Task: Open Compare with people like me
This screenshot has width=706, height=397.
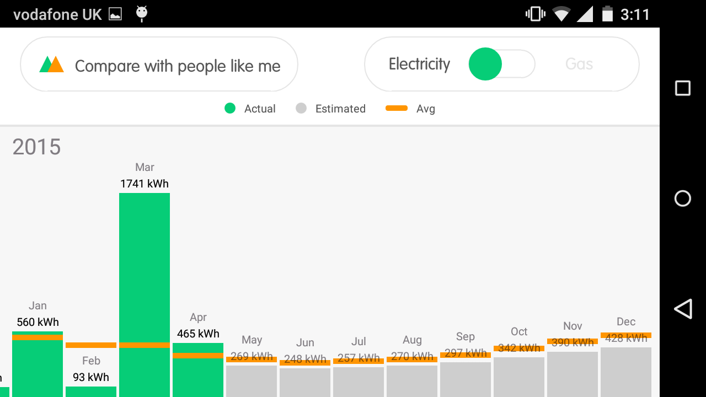Action: (177, 66)
